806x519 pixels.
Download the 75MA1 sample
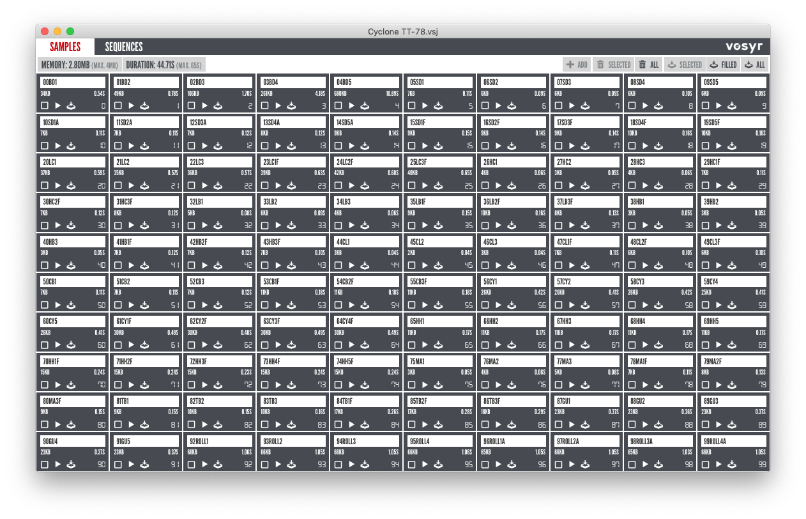(438, 385)
